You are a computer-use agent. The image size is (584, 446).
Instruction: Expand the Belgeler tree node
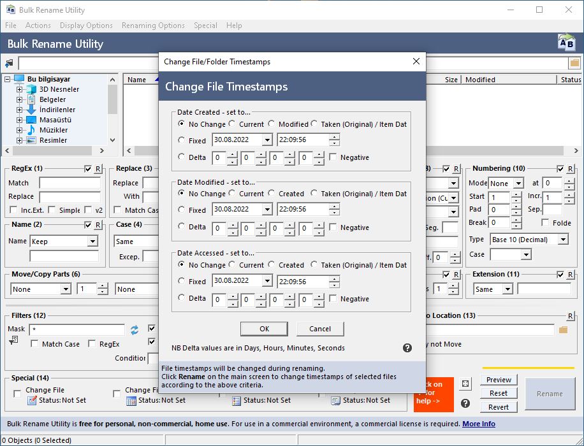[x=19, y=100]
